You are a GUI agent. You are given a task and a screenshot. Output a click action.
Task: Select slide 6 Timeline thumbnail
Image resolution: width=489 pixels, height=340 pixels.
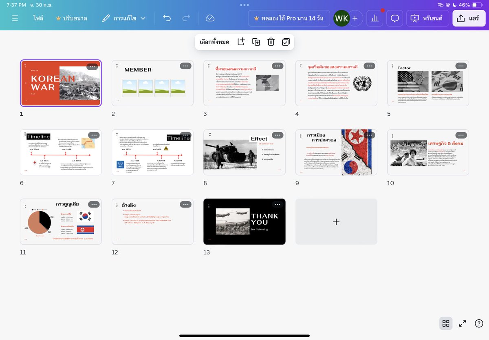pos(61,152)
